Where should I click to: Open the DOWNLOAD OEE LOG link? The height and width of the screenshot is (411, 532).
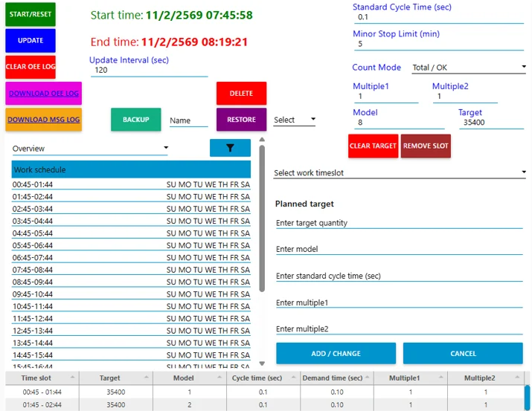[44, 94]
